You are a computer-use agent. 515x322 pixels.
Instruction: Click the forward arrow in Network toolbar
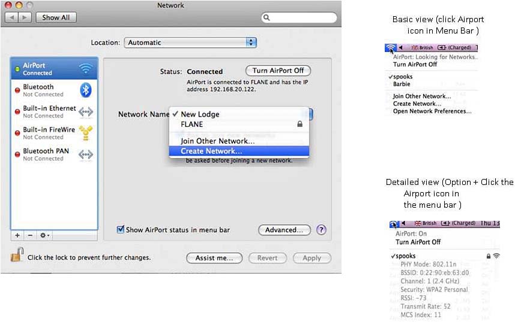point(25,17)
